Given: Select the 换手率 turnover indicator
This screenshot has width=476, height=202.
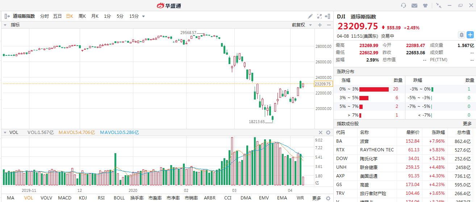Looking at the screenshot, I should pyautogui.click(x=137, y=198).
